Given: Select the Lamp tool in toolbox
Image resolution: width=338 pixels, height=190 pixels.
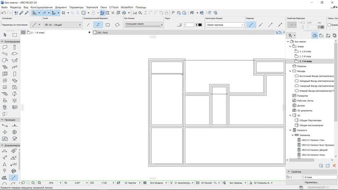Looking at the screenshot, I should click(x=14, y=101).
